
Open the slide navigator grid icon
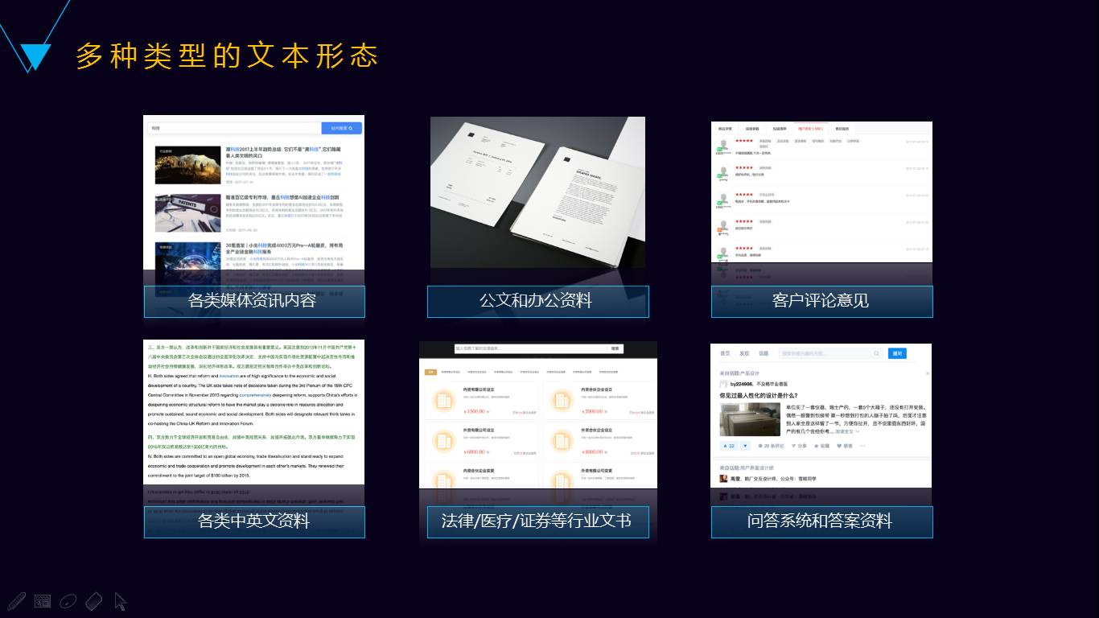click(43, 601)
